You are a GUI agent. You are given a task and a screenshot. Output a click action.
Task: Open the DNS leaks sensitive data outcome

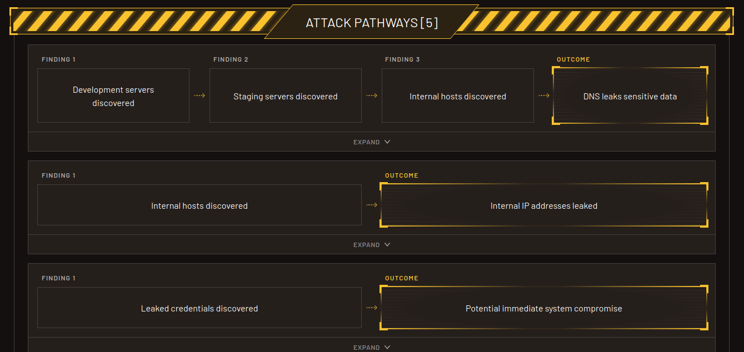tap(630, 95)
